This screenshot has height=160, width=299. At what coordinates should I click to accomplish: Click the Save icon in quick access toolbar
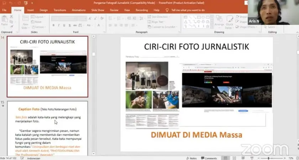point(4,3)
